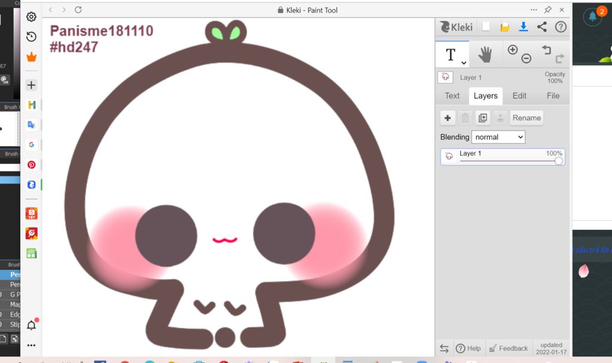Open the sidebar settings gear
The image size is (612, 363).
(x=31, y=17)
